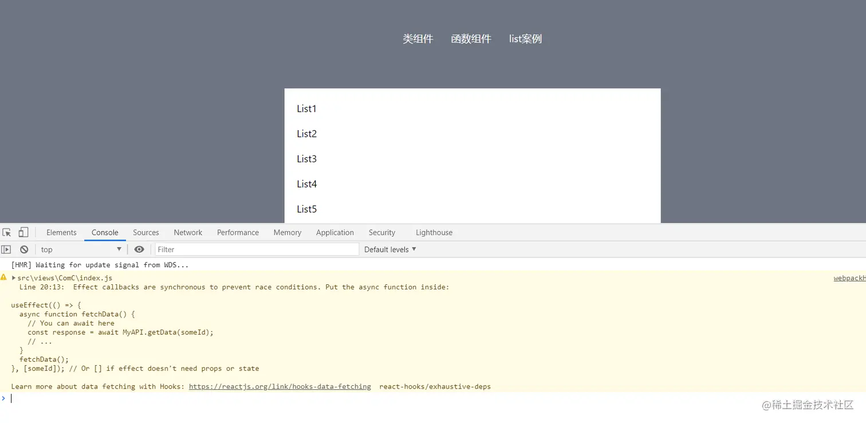This screenshot has height=423, width=866.
Task: Switch to the Elements tab
Action: pos(61,232)
